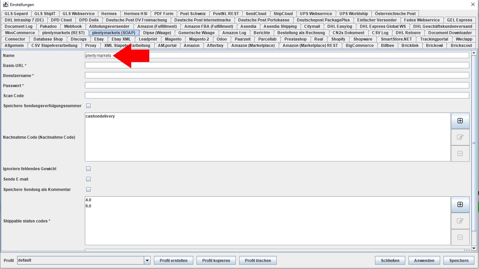Click the Profil erstellen button
The image size is (479, 269).
[x=173, y=260]
